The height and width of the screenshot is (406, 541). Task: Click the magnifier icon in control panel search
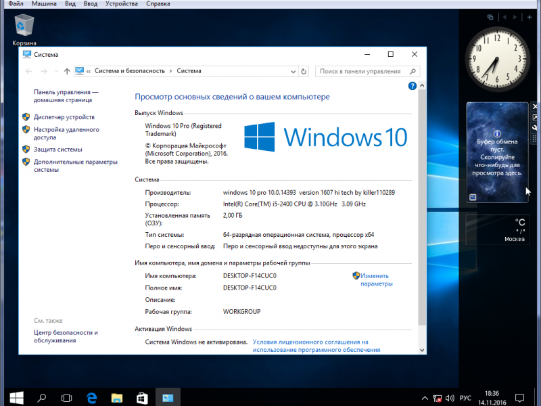[413, 72]
